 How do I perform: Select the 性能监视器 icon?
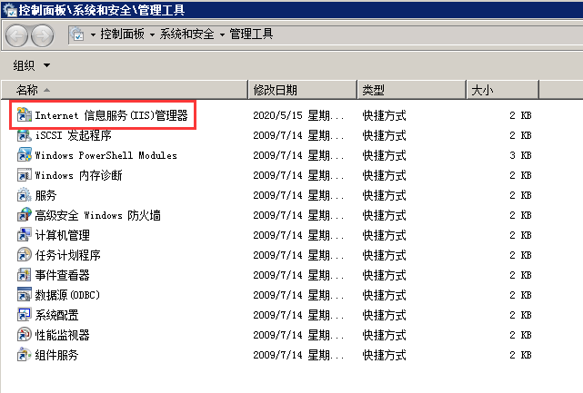click(25, 335)
